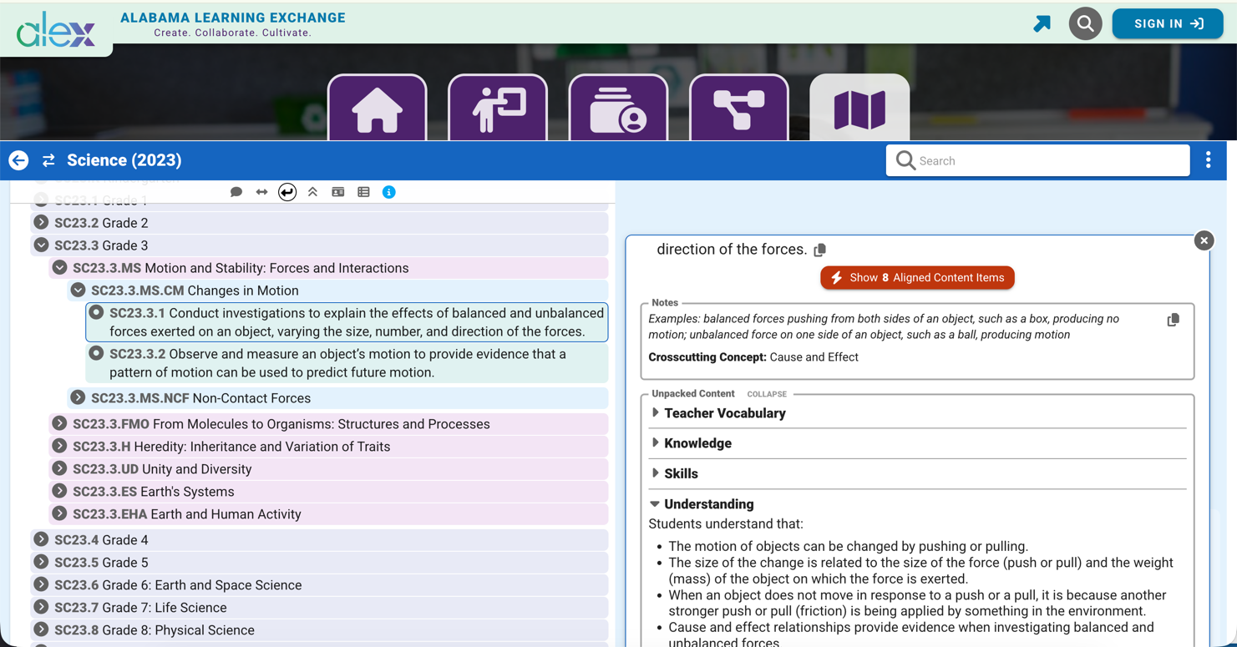Click the horizontal double-arrow width toolbar icon
The width and height of the screenshot is (1237, 647).
tap(261, 192)
